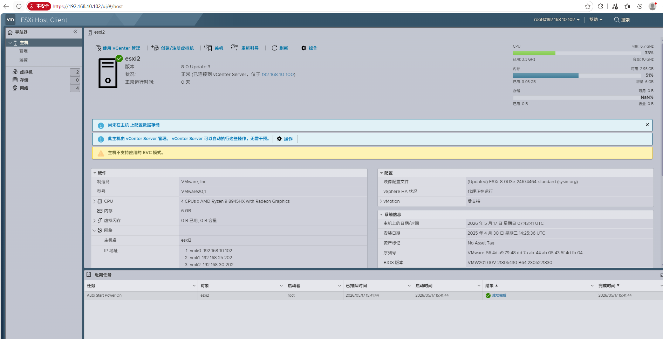663x339 pixels.
Task: Collapse the Hardware section panel
Action: 95,173
